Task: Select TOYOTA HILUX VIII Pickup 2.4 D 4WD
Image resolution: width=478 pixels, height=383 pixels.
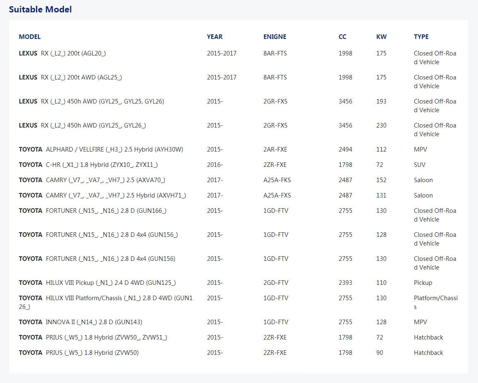Action: tap(97, 283)
